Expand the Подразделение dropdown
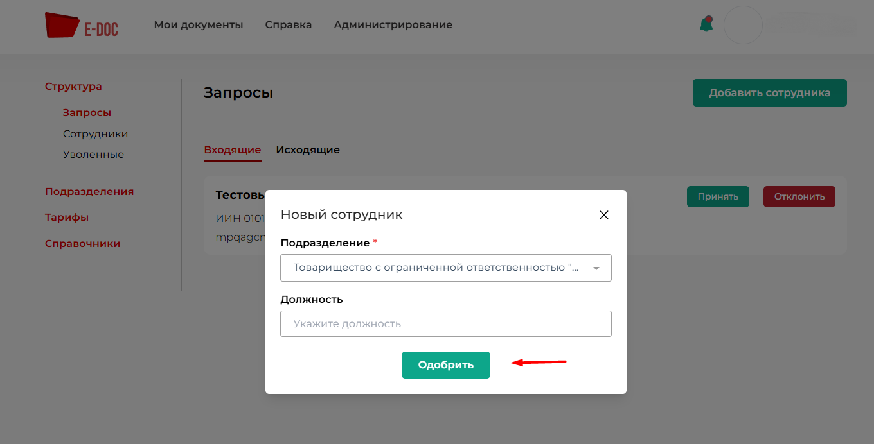This screenshot has height=444, width=874. (x=445, y=268)
